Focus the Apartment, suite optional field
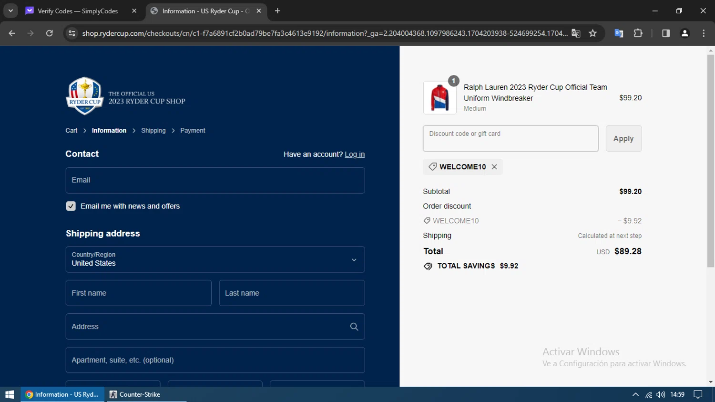The image size is (715, 402). 215,360
